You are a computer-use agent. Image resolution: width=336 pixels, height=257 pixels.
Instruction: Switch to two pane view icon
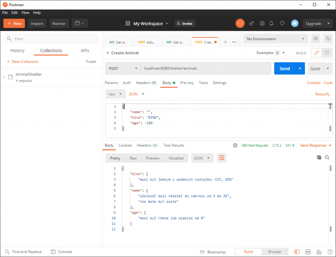tap(308, 252)
